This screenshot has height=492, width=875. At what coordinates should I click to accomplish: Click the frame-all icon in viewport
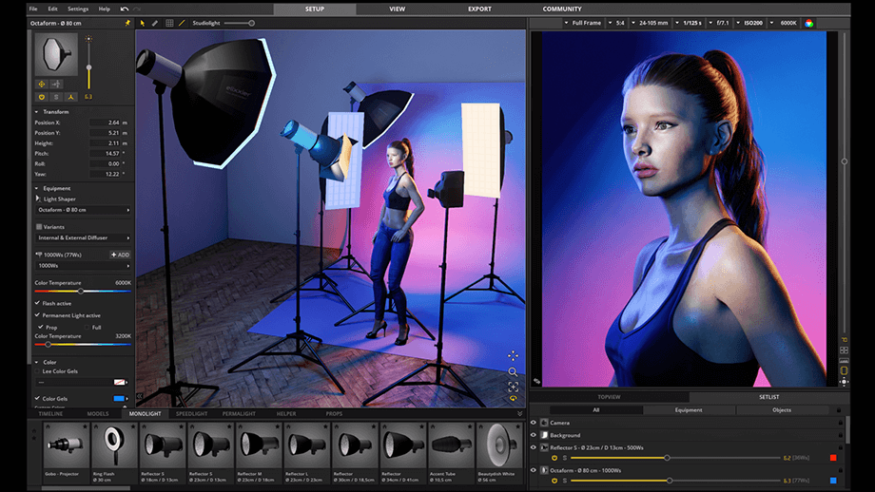pos(513,387)
